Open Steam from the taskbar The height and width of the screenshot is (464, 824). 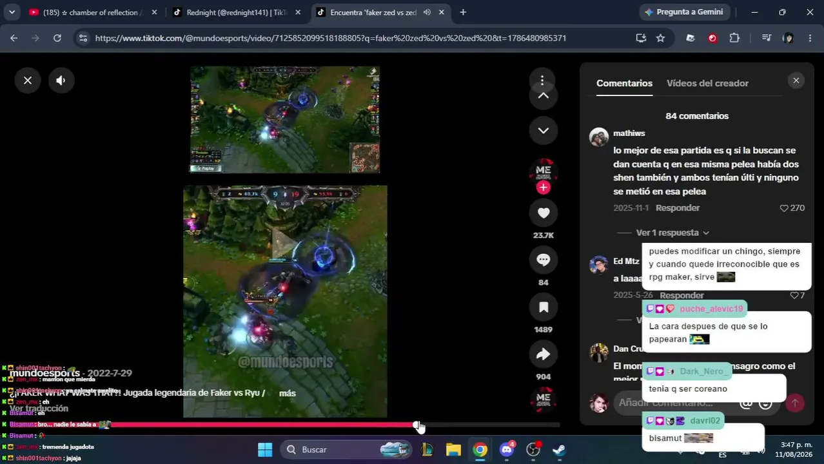click(559, 450)
